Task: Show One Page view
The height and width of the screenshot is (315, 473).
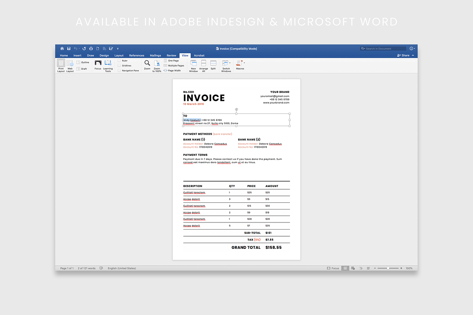Action: 171,61
